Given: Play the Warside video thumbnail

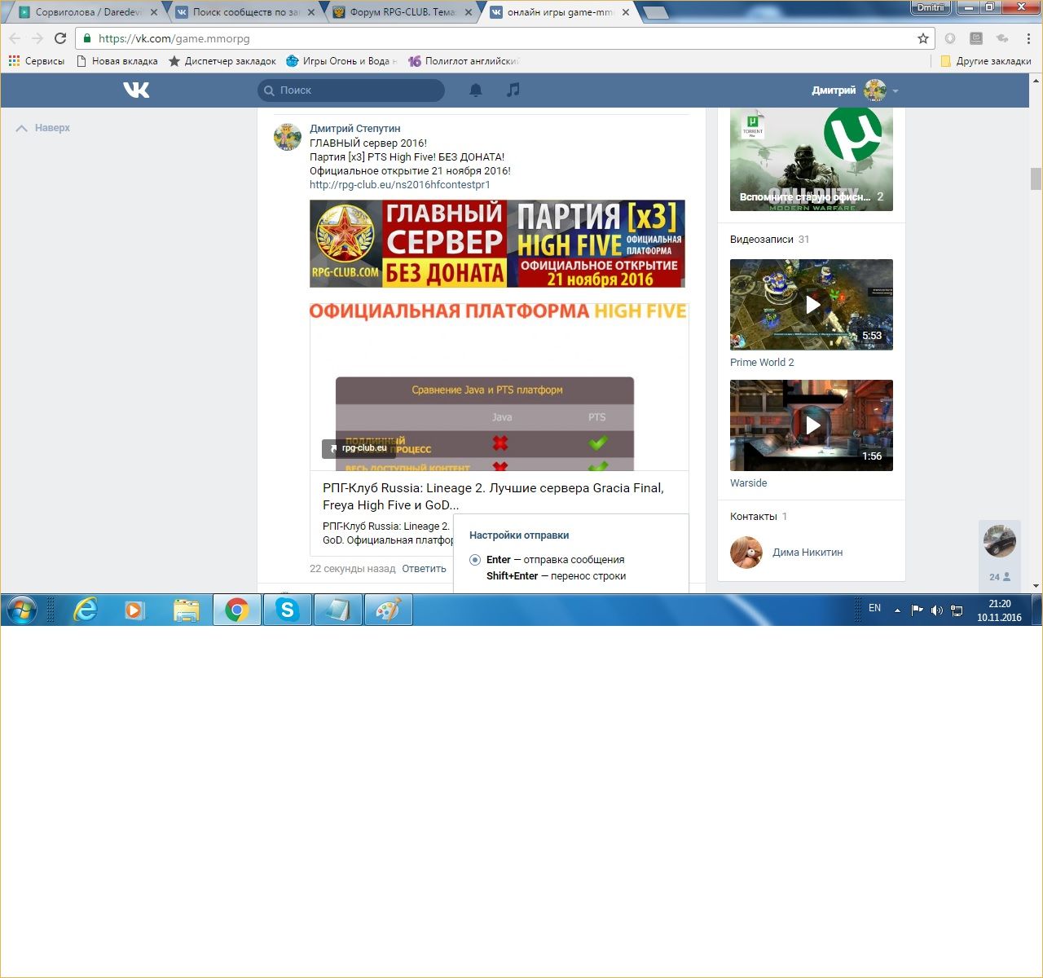Looking at the screenshot, I should [x=812, y=425].
